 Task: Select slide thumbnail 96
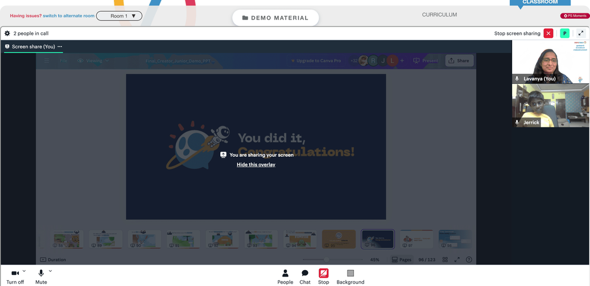coord(378,239)
